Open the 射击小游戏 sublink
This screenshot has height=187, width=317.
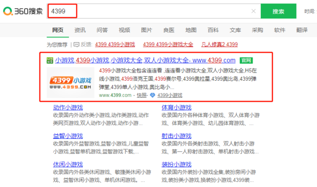point(176,136)
